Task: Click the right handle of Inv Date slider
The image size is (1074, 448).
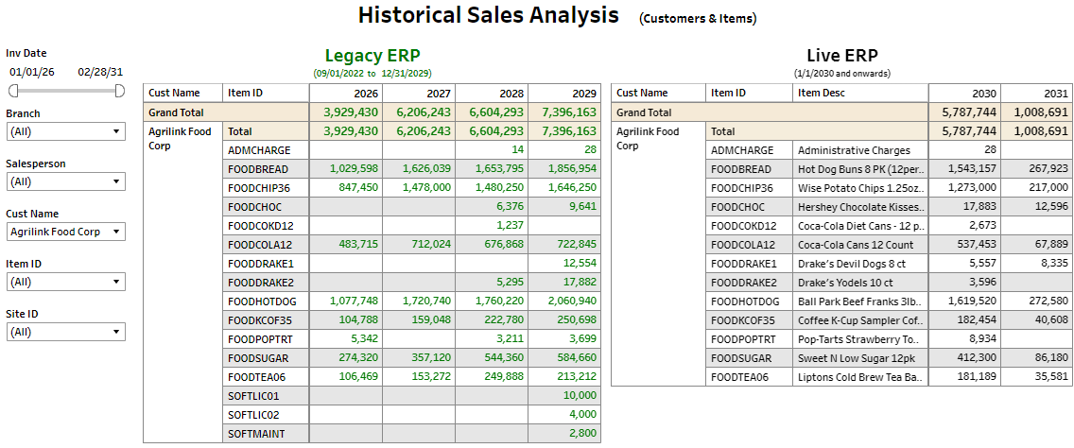Action: [119, 91]
